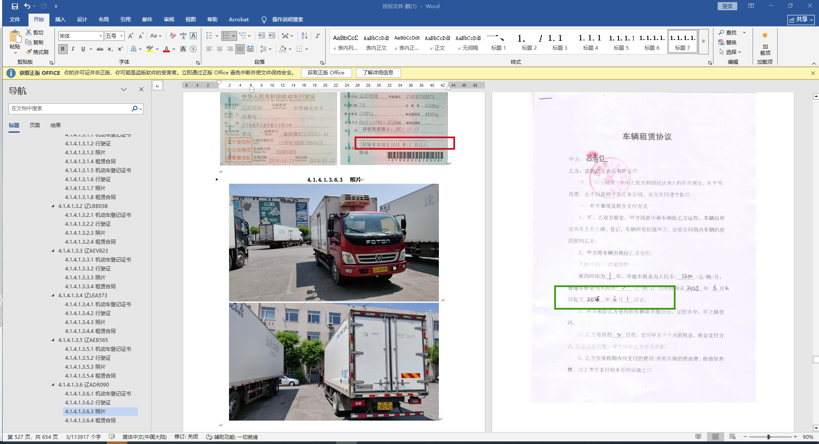Click the Save icon in title bar
The image size is (819, 444).
pyautogui.click(x=15, y=6)
